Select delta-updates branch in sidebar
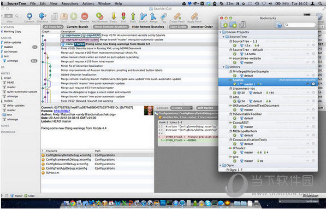The image size is (326, 209). click(x=13, y=42)
